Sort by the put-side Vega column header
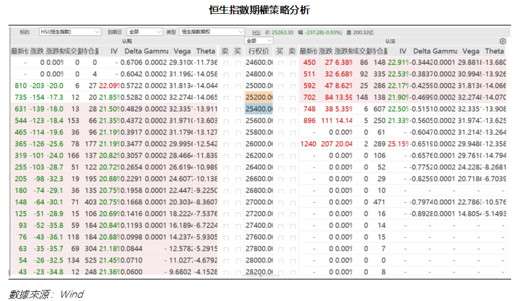Screen dimensions: 519x301 tap(471, 51)
